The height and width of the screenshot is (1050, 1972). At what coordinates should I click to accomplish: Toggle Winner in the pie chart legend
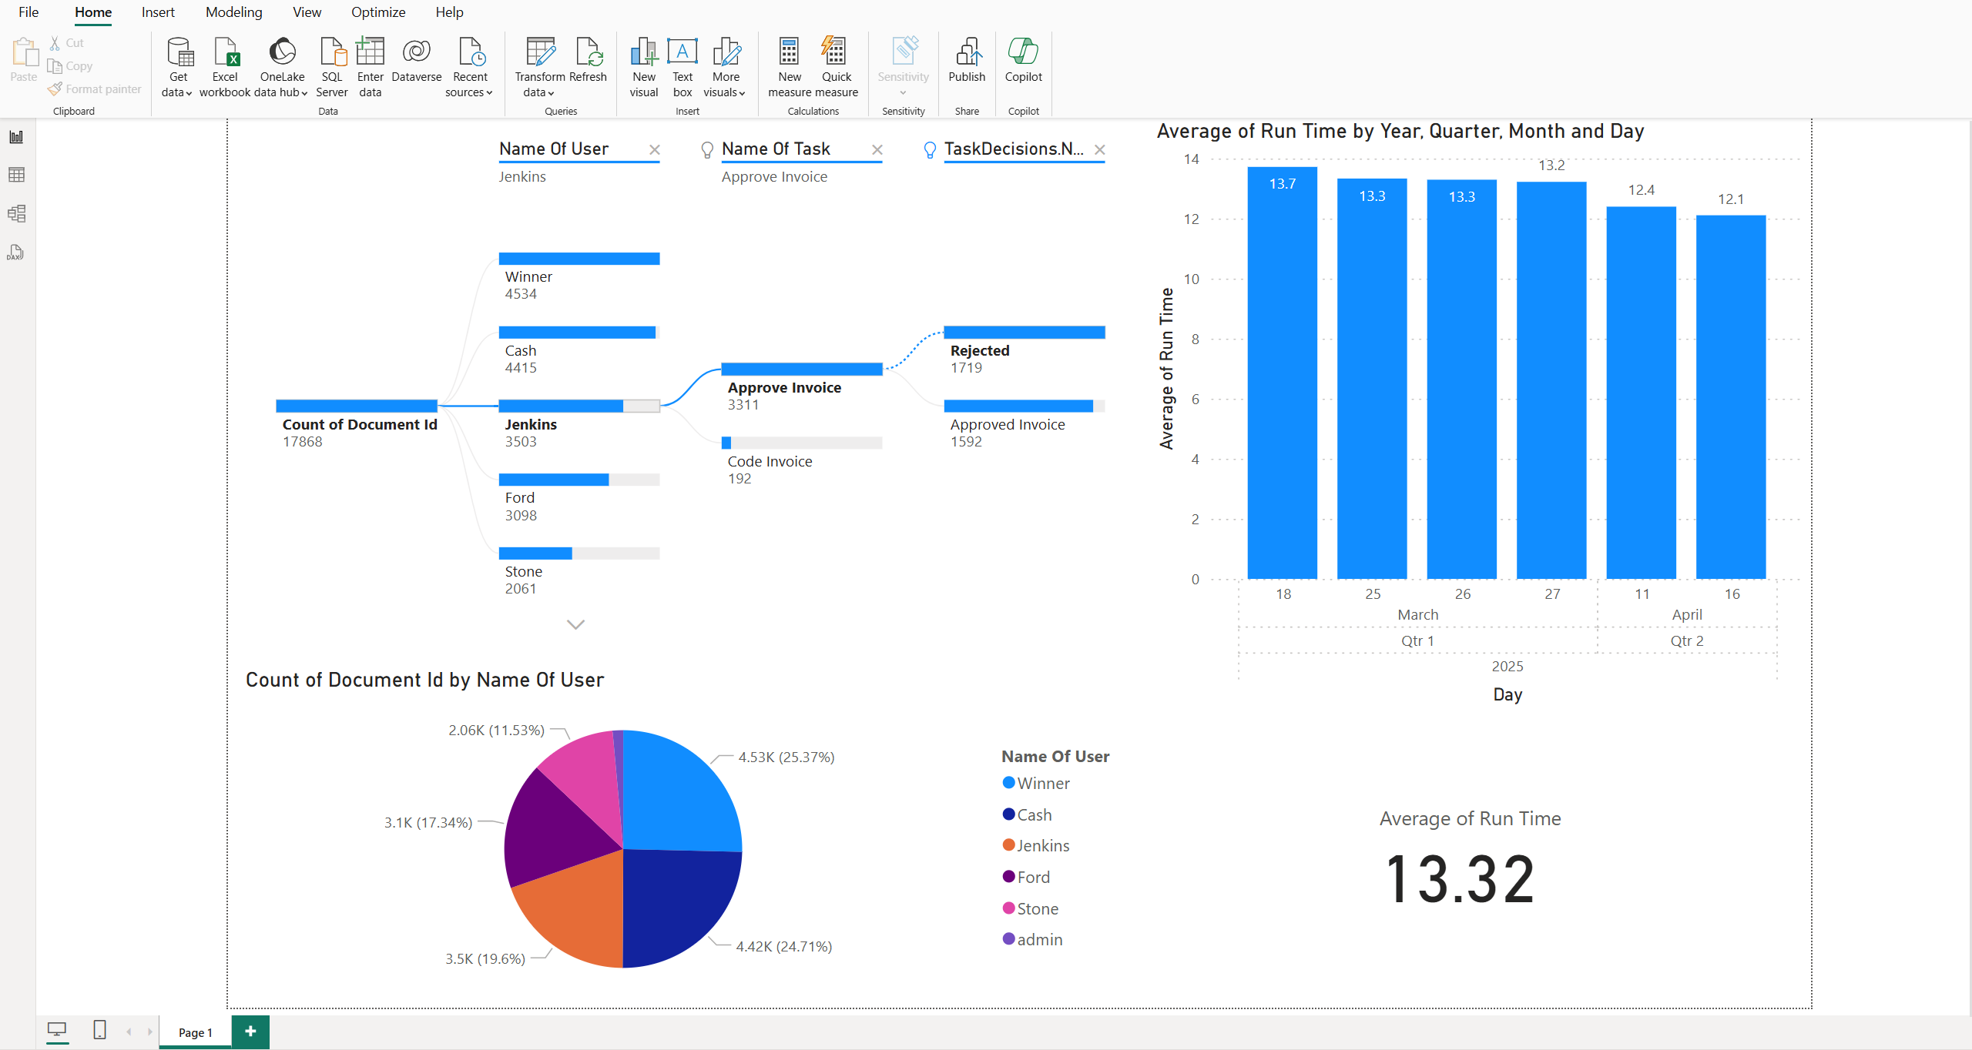[1043, 783]
